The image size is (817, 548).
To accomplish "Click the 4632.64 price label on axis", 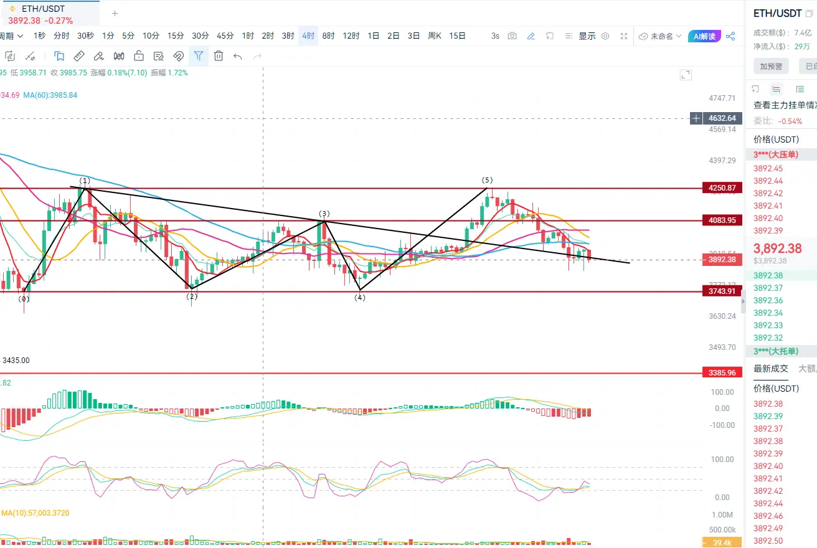I will (x=722, y=118).
